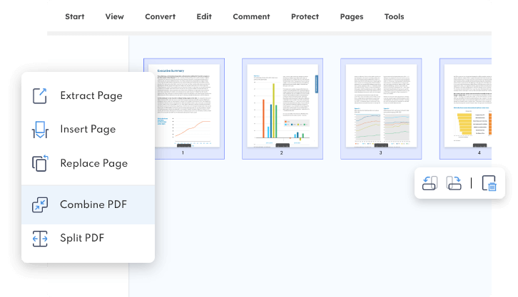Viewport: 518px width, 297px height.
Task: Switch to the View tab
Action: pos(114,16)
